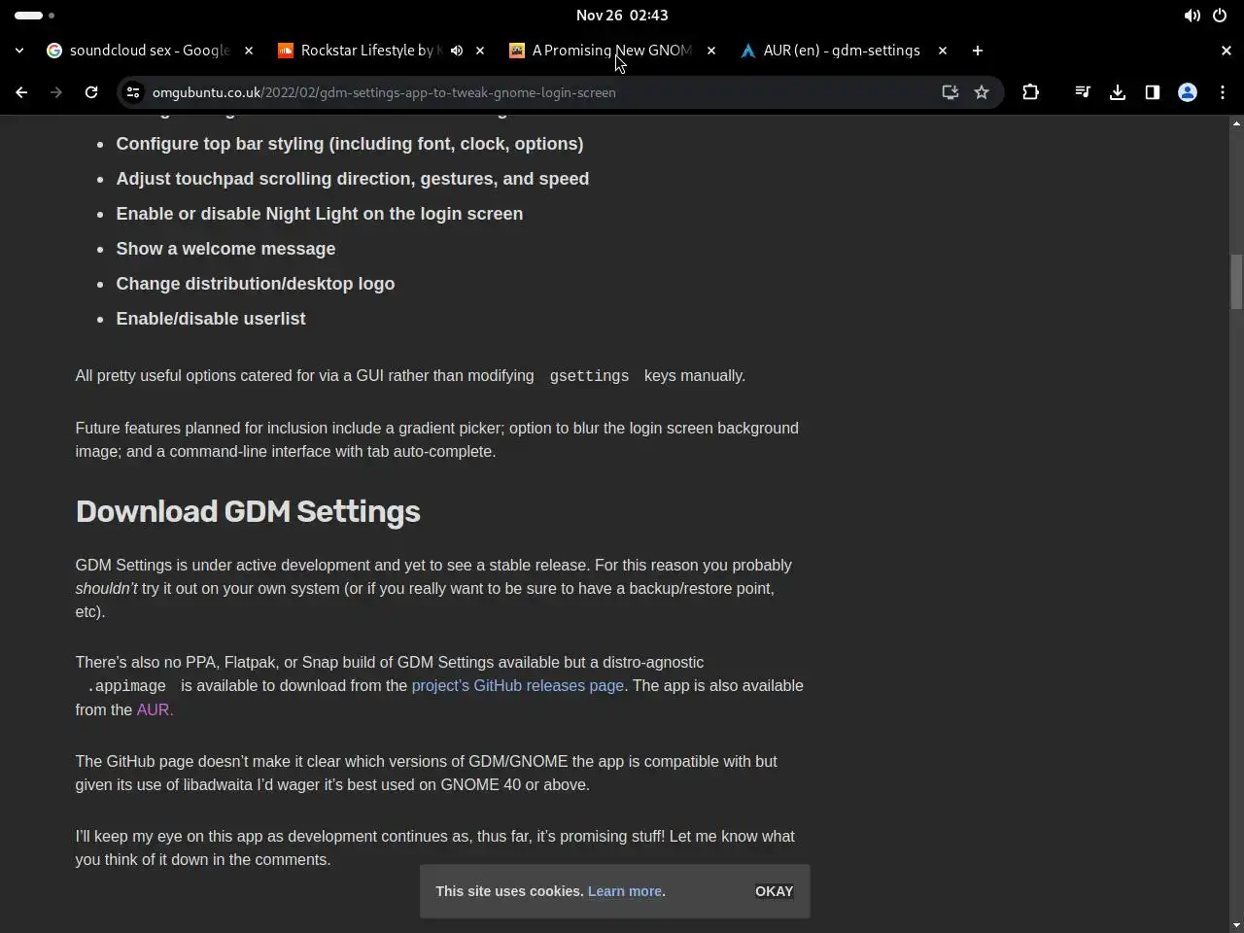Screen dimensions: 1244x933
Task: Open a new browser tab
Action: [x=978, y=51]
